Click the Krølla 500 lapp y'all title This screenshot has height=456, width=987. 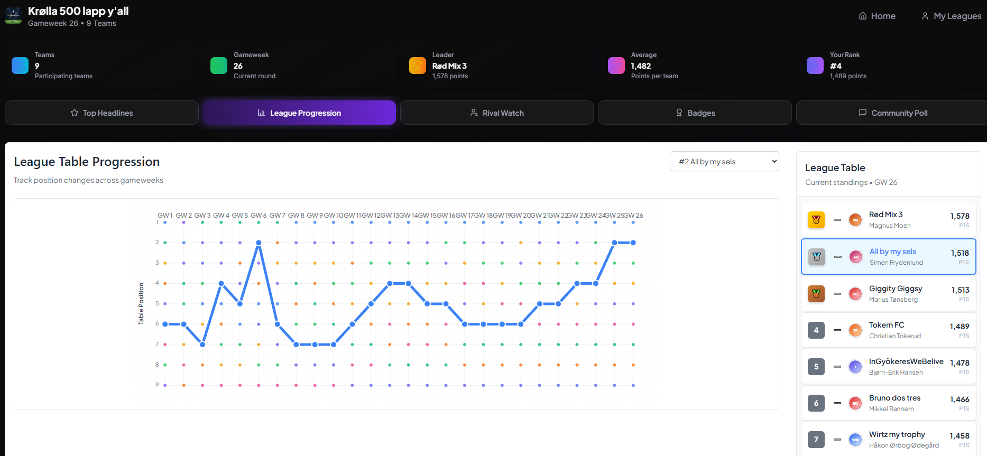pyautogui.click(x=78, y=11)
